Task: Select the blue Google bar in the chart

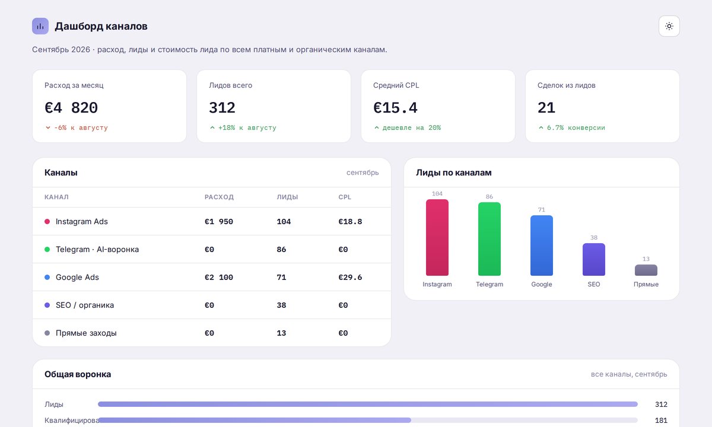Action: 542,246
